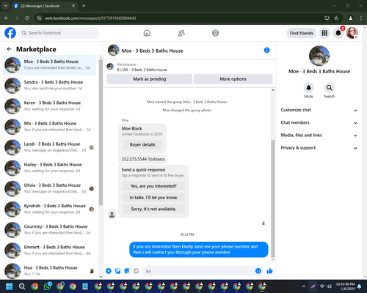The image size is (367, 293).
Task: Open taskbar clock showing 1/6/2025
Action: (345, 286)
